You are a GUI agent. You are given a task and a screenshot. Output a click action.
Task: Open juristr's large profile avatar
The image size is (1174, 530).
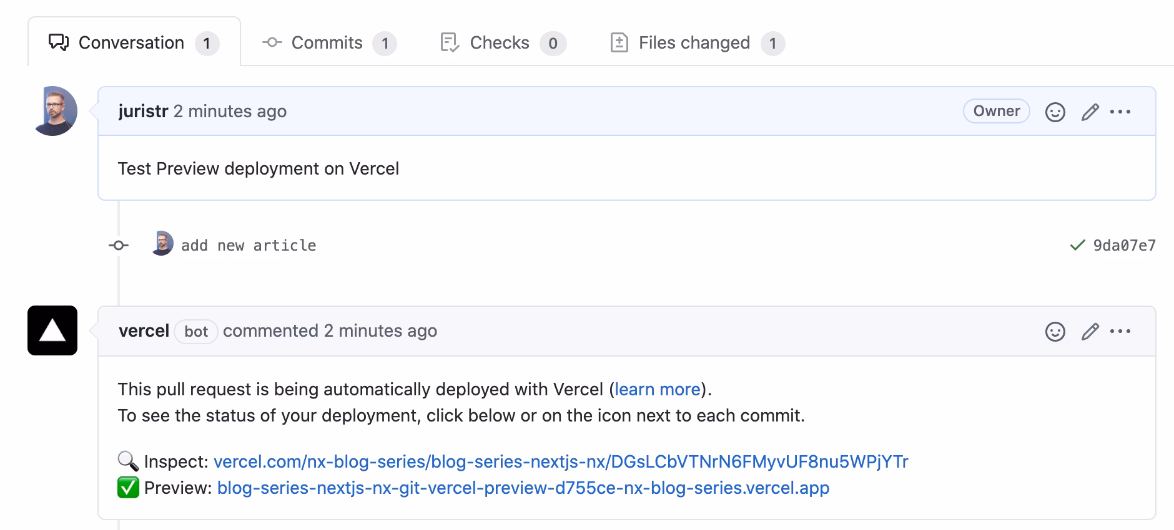pyautogui.click(x=54, y=111)
